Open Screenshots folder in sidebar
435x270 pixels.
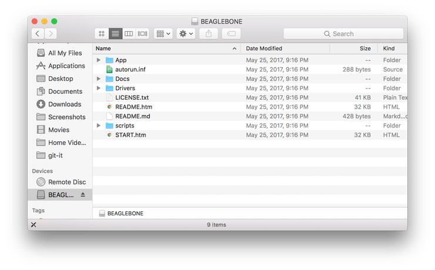tap(60, 117)
